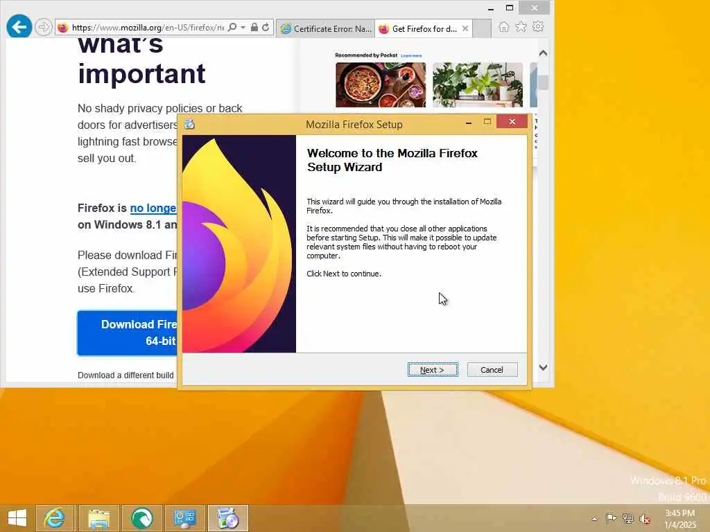Click the network tray icon

[627, 518]
